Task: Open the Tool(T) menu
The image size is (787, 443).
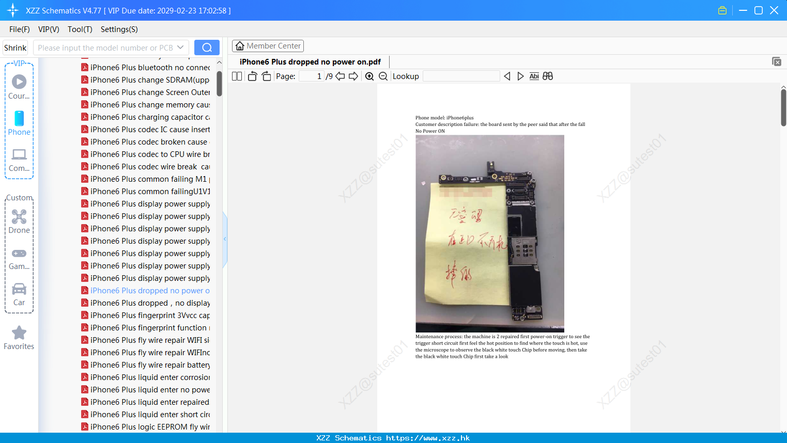Action: [80, 29]
